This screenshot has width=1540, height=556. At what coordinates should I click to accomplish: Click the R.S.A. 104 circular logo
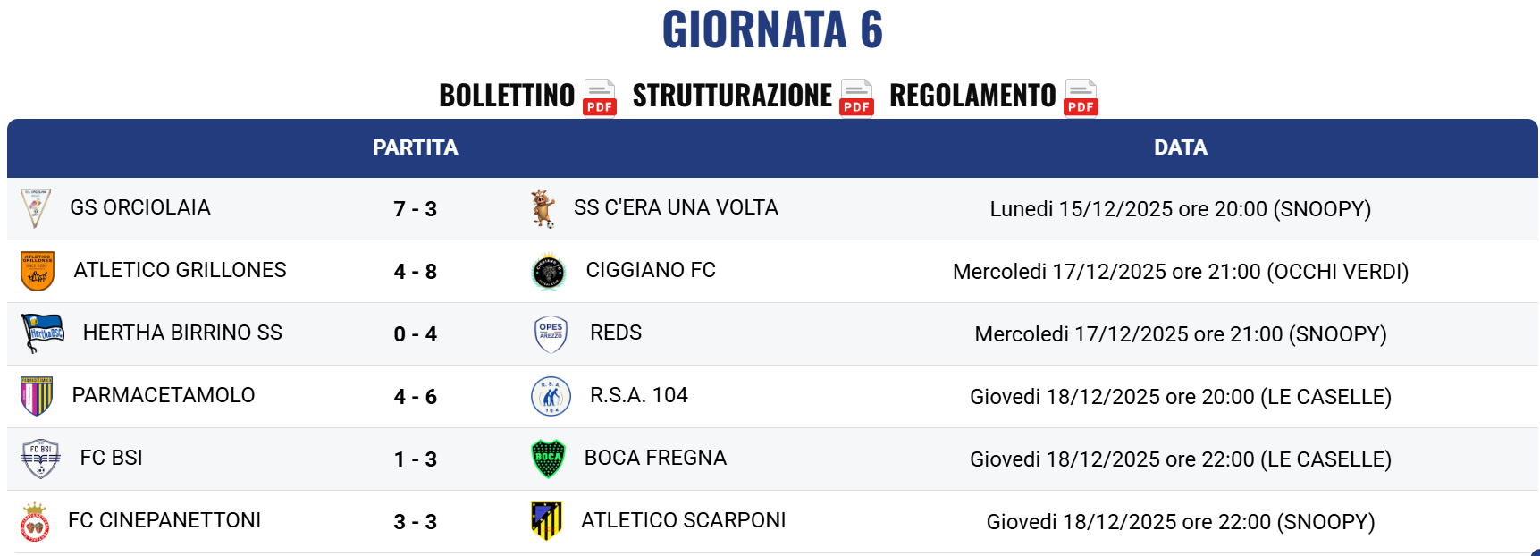pyautogui.click(x=551, y=396)
